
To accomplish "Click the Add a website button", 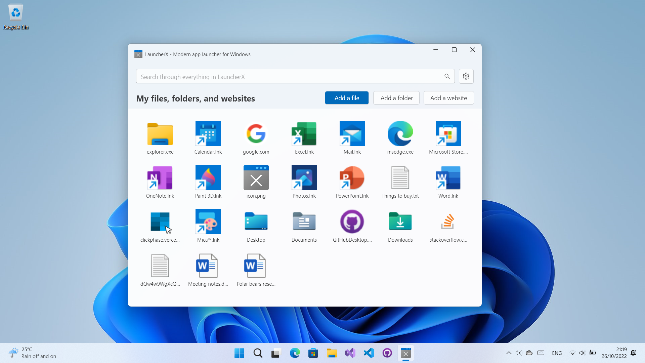I will (448, 98).
